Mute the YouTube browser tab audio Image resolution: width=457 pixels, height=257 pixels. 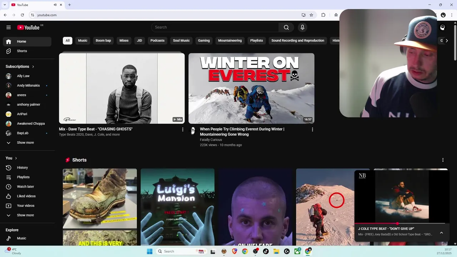[x=55, y=5]
